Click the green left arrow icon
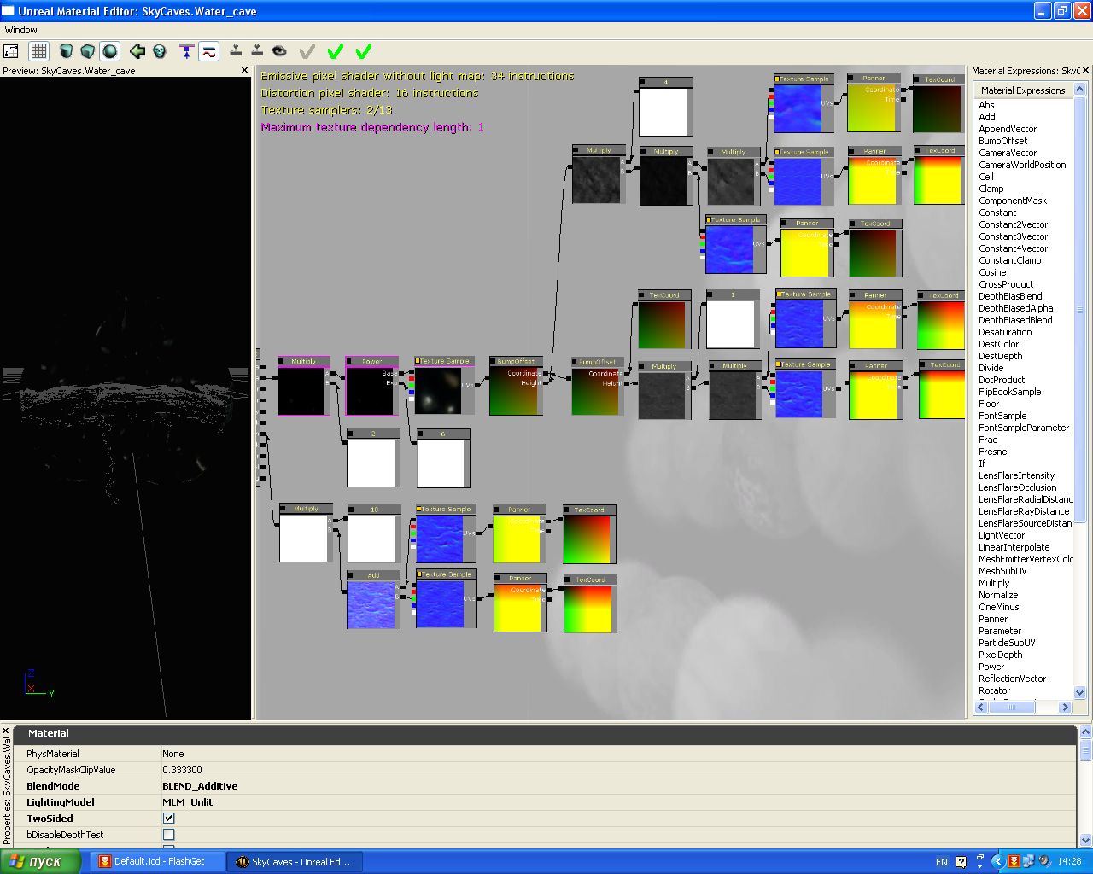1093x874 pixels. click(x=137, y=51)
